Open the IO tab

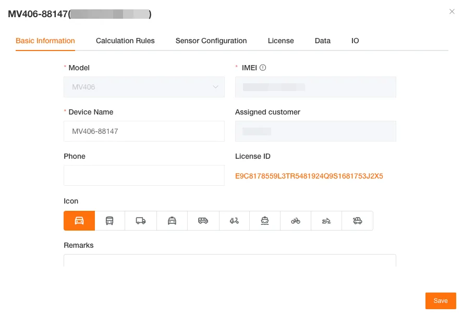[355, 41]
